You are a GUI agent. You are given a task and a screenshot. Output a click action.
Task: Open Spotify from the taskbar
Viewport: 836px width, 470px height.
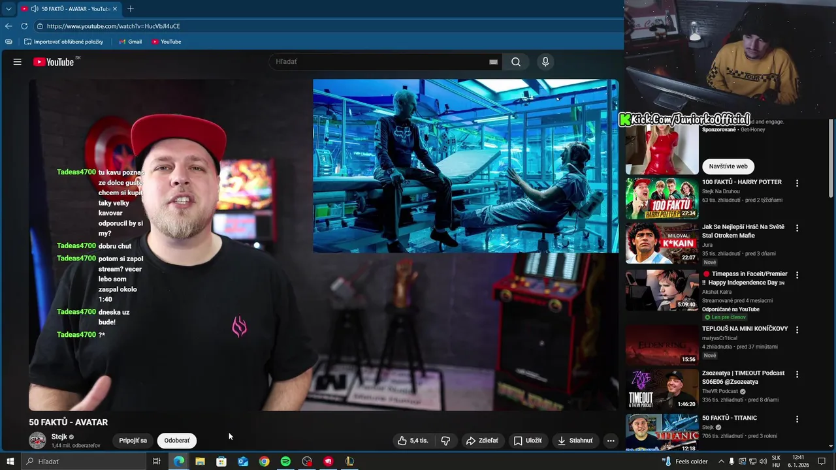click(x=285, y=462)
